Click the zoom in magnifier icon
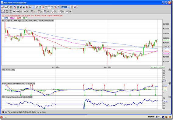Viewport: 173px width, 120px height. click(x=21, y=7)
